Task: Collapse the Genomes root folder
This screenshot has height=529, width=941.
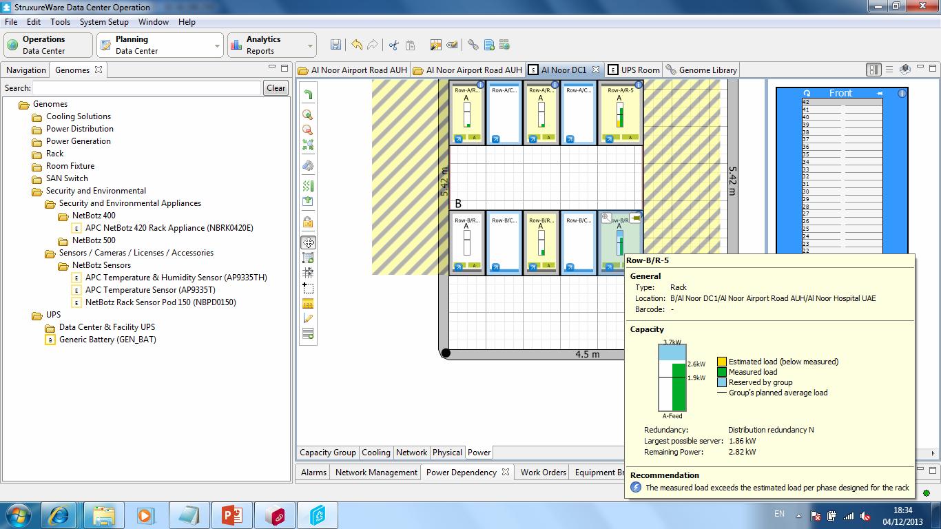Action: click(25, 104)
